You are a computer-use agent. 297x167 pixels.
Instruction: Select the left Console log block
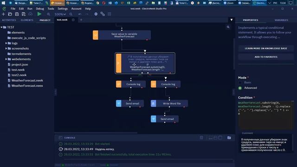(x=131, y=84)
